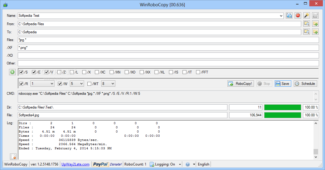Click the PayPal logo
This screenshot has width=325, height=170.
point(101,164)
